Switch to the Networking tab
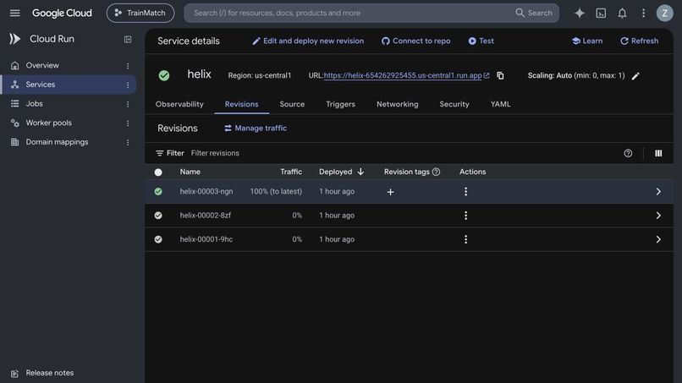The height and width of the screenshot is (383, 682). pos(398,104)
